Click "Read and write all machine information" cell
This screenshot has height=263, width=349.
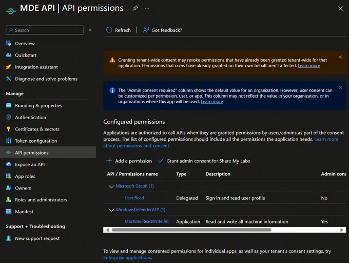click(x=247, y=221)
